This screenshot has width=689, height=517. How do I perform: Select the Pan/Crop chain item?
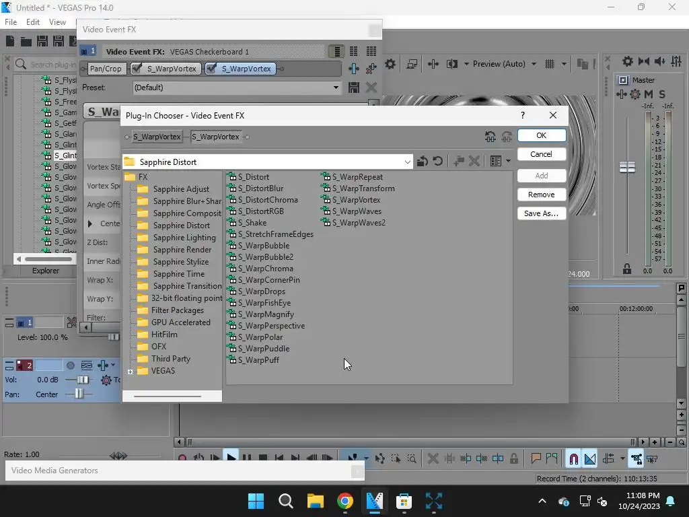(106, 69)
